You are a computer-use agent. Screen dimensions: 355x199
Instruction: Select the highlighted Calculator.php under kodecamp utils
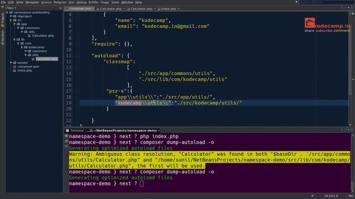pyautogui.click(x=47, y=59)
